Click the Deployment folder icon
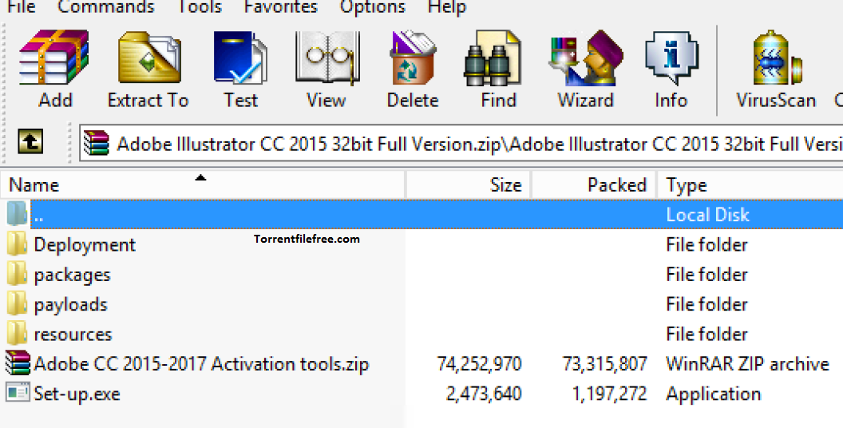 17,244
